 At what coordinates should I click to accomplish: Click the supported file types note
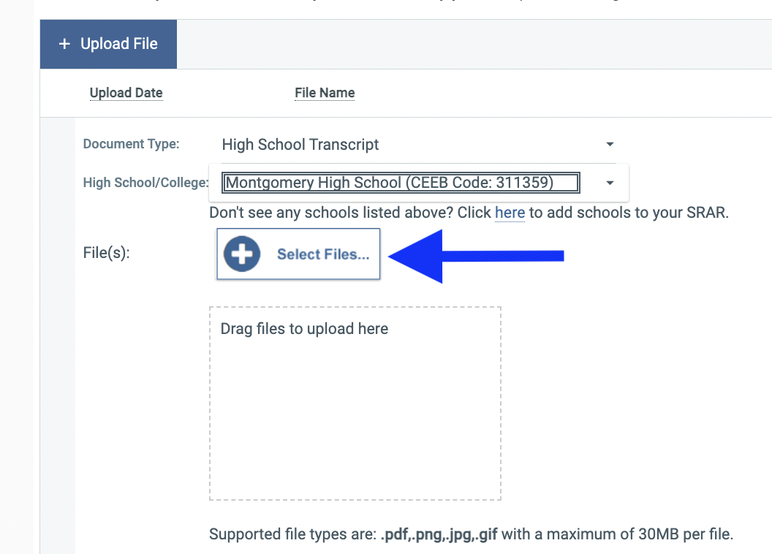coord(471,534)
